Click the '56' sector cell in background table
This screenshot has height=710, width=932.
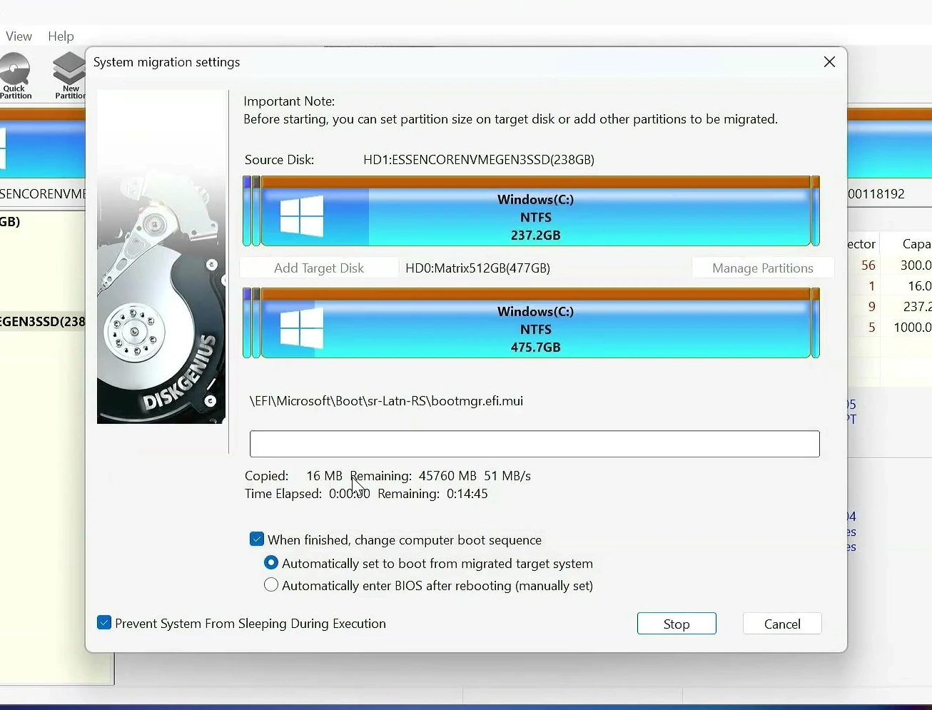click(x=868, y=265)
